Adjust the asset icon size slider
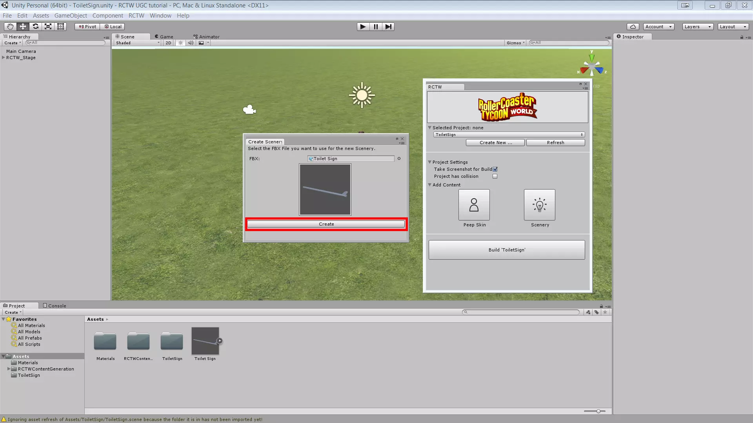Screen dimensions: 753x423 [x=598, y=411]
